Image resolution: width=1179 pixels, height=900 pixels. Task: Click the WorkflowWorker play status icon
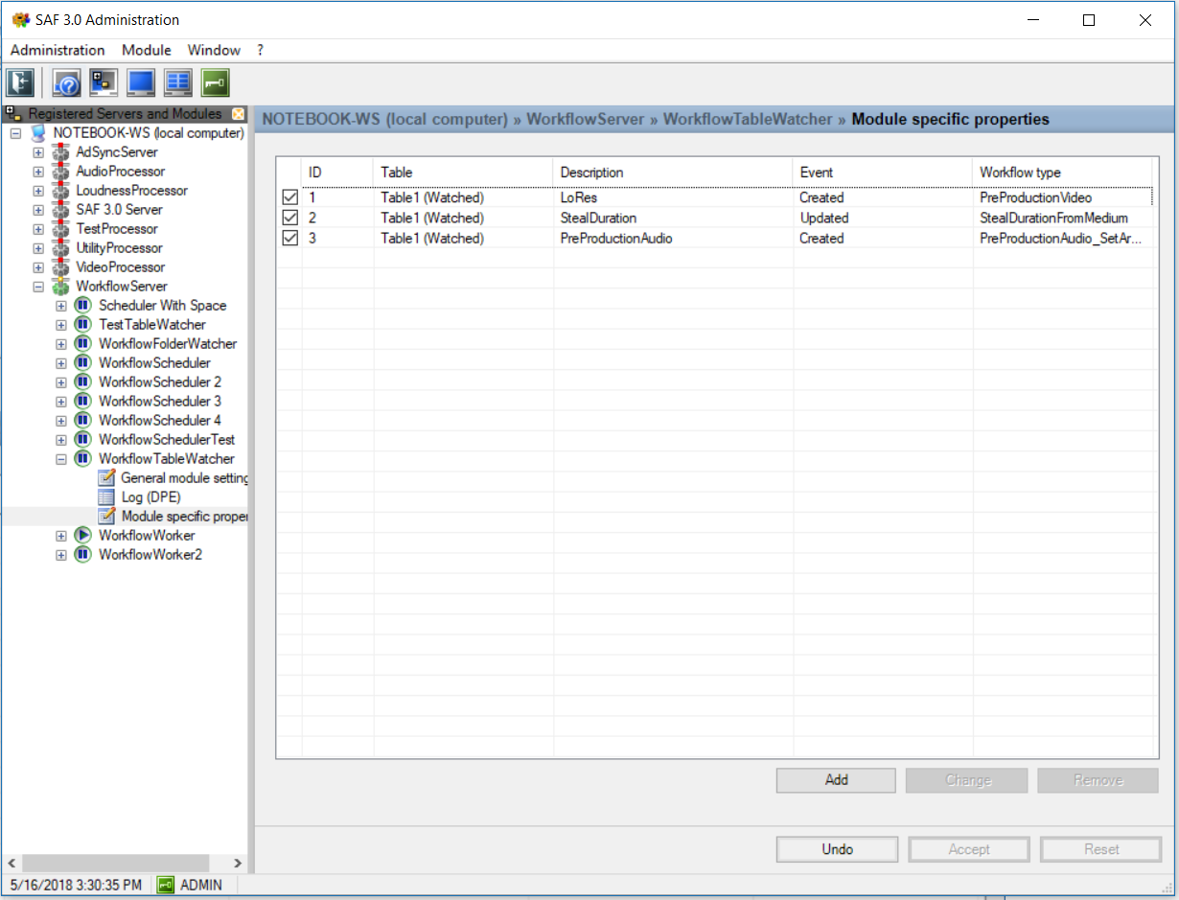click(x=83, y=535)
